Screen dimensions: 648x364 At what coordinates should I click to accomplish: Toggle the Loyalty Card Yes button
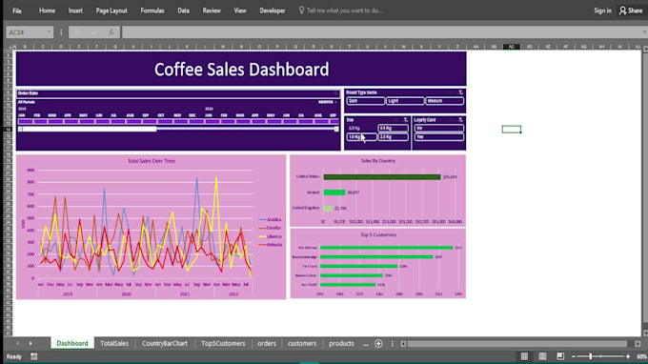click(x=439, y=137)
